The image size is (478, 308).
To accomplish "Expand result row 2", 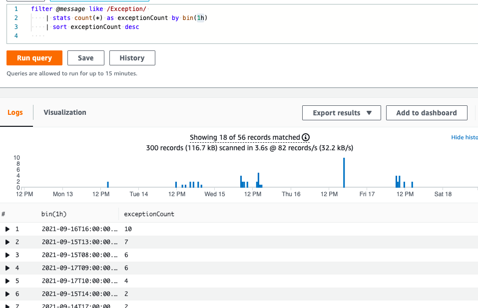I will pyautogui.click(x=7, y=242).
